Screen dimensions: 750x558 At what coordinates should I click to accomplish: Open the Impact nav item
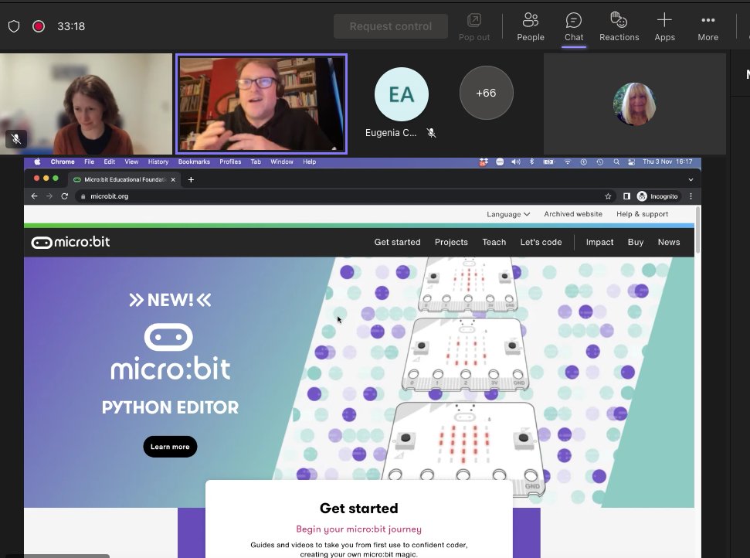tap(599, 242)
